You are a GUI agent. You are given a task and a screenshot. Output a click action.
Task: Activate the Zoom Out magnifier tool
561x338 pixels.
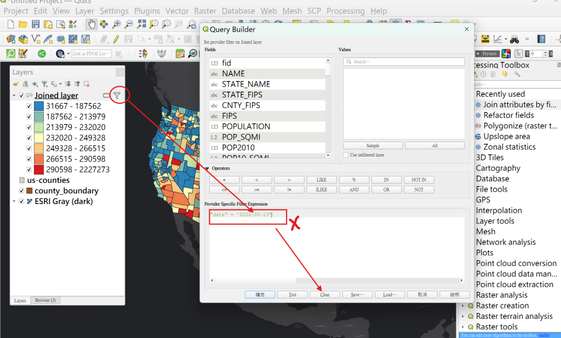tap(129, 24)
